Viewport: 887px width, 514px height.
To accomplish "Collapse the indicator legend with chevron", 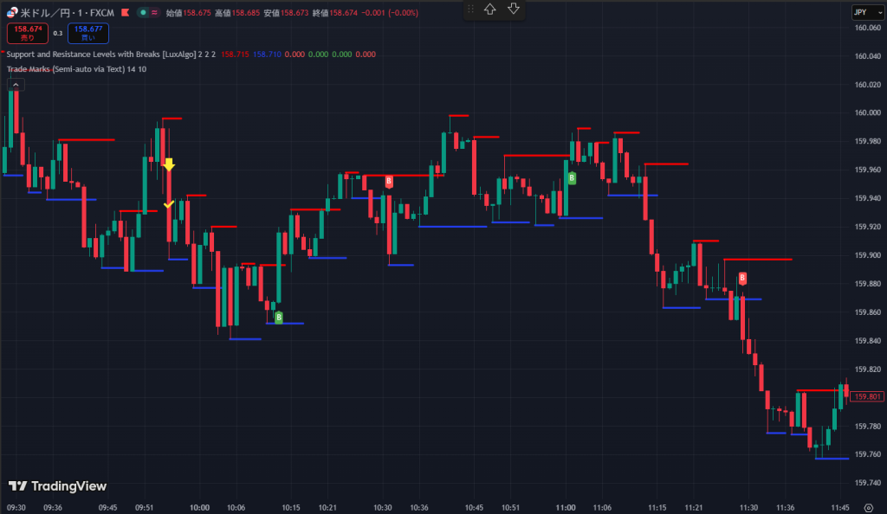I will tap(15, 85).
